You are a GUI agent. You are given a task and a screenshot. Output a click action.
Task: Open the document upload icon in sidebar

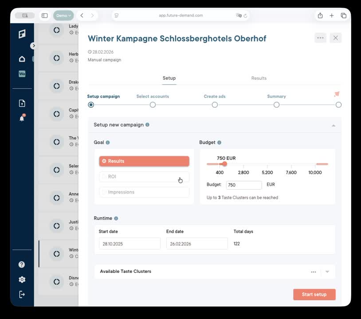click(22, 103)
